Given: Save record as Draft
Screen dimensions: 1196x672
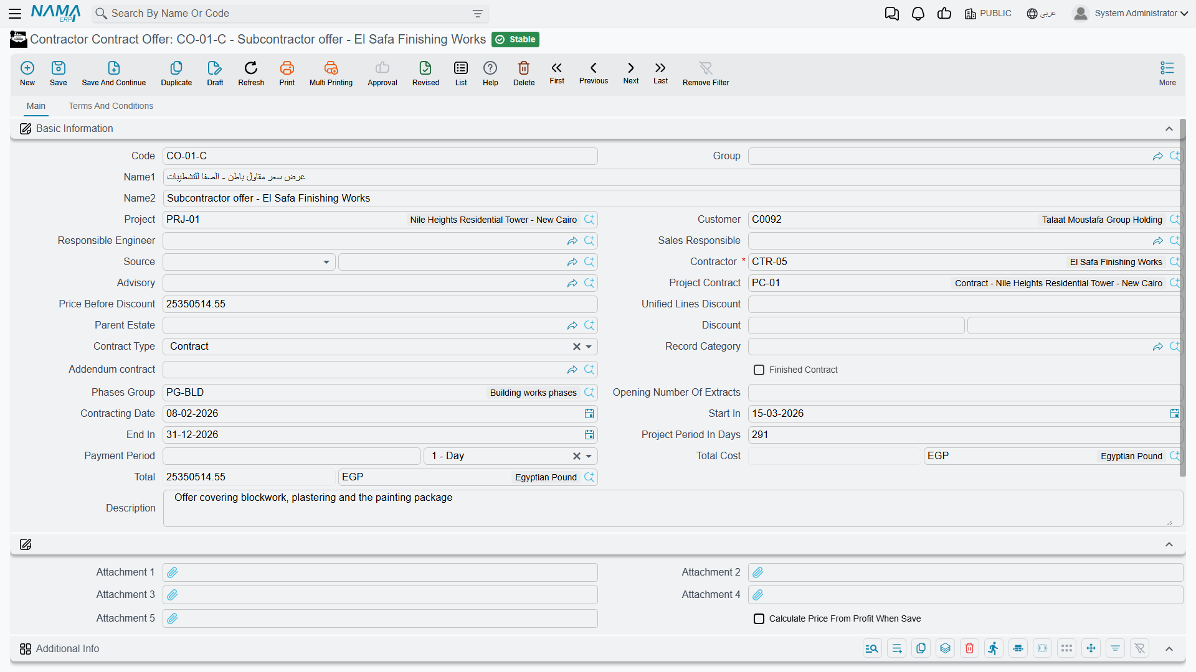Looking at the screenshot, I should click(x=215, y=73).
